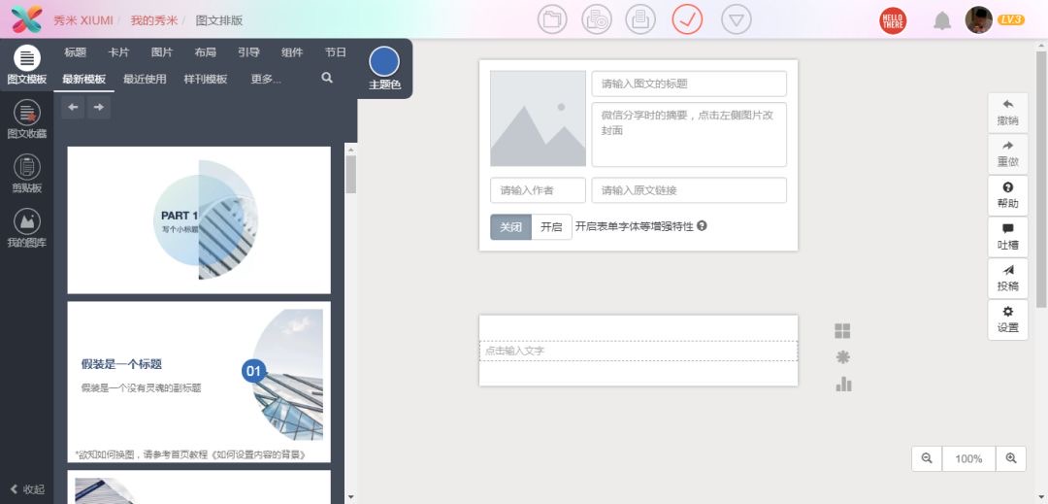Open the 我的秀米 breadcrumb link
Screen dimensions: 1048x504
pyautogui.click(x=153, y=20)
